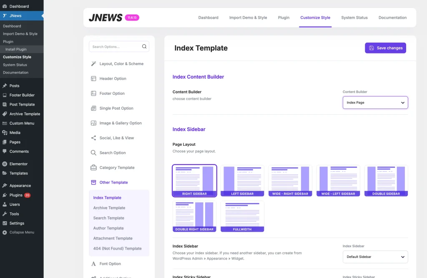The height and width of the screenshot is (278, 427).
Task: Click the Save changes button
Action: (x=385, y=48)
